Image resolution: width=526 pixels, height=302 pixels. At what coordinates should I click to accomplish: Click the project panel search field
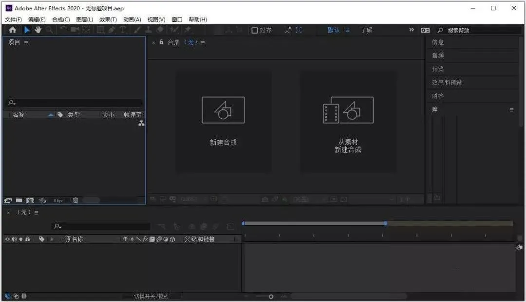[74, 103]
